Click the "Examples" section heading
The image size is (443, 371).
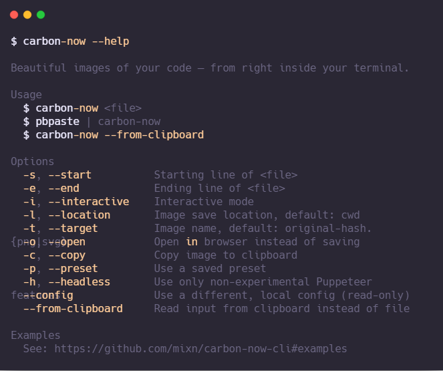click(x=36, y=336)
